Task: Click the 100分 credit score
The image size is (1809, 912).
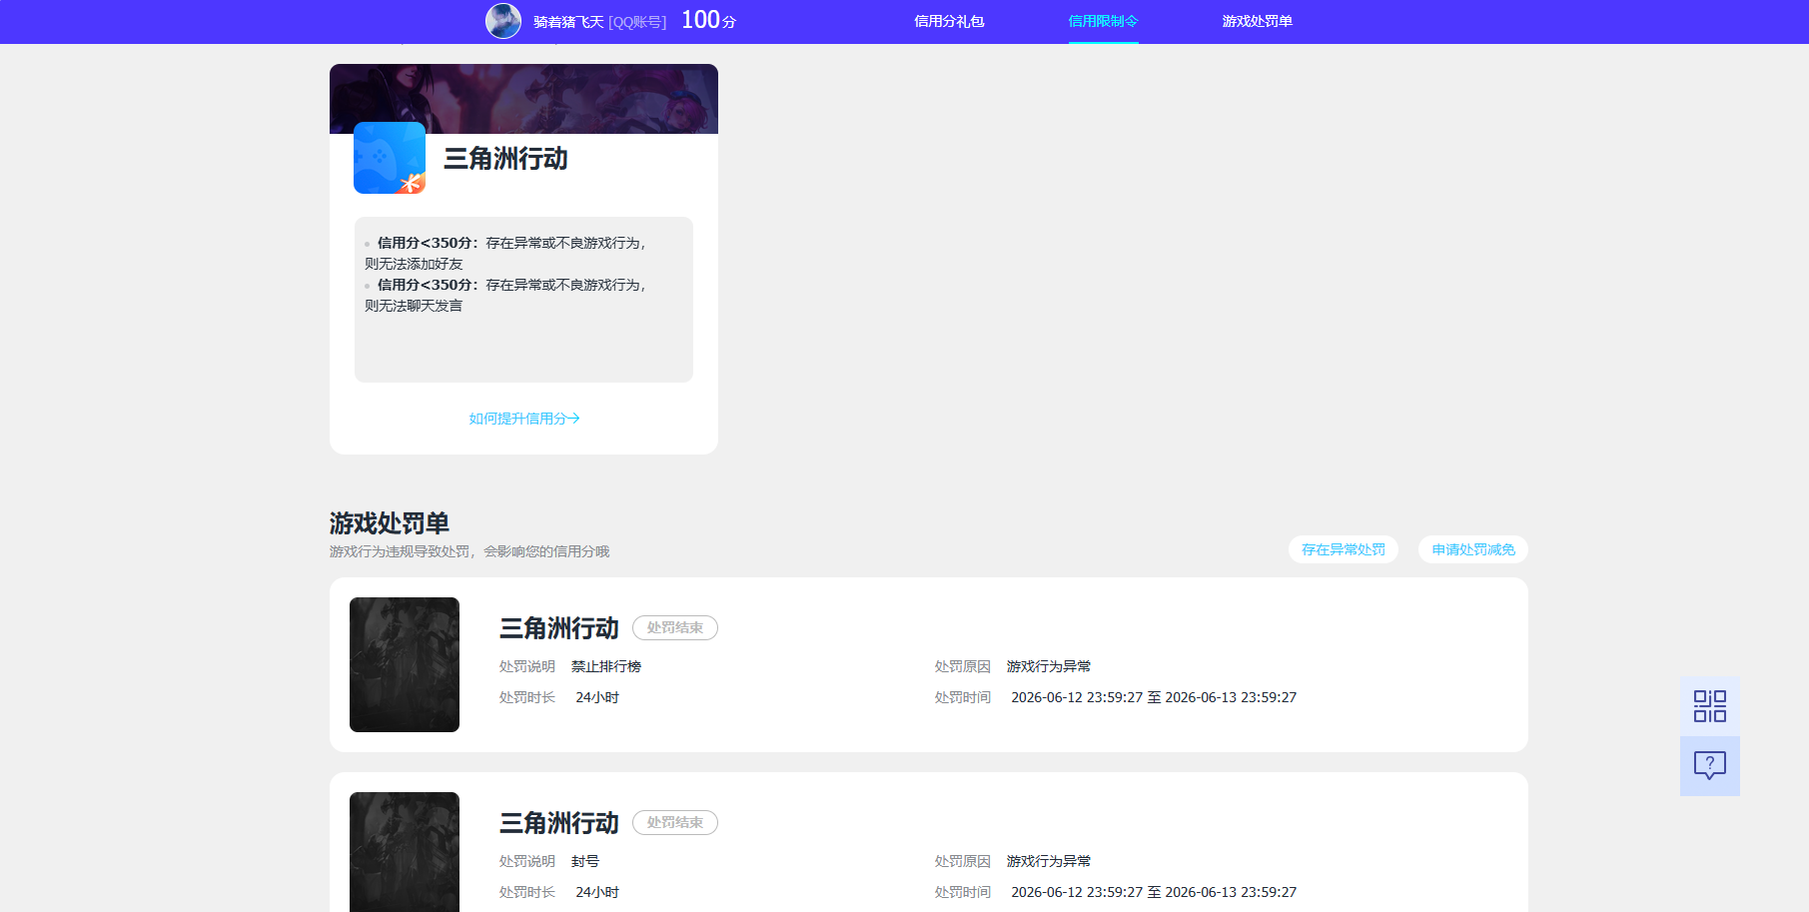Action: point(708,20)
